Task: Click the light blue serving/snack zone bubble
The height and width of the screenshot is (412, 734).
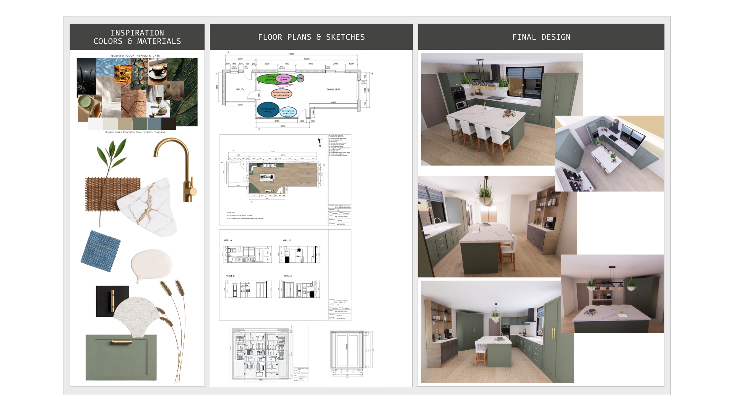Action: coord(288,112)
